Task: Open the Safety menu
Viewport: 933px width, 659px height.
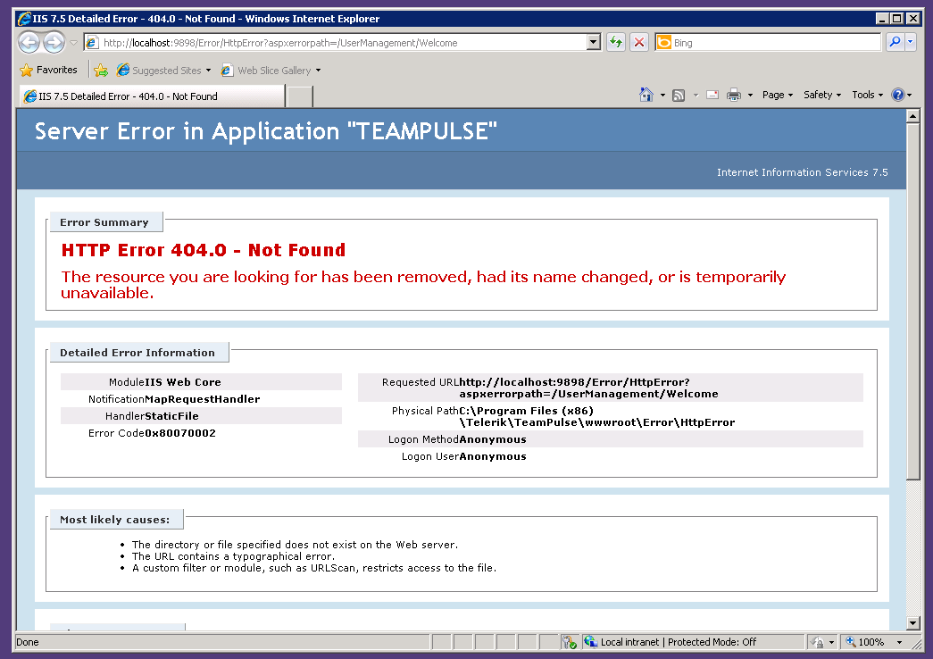Action: 821,95
